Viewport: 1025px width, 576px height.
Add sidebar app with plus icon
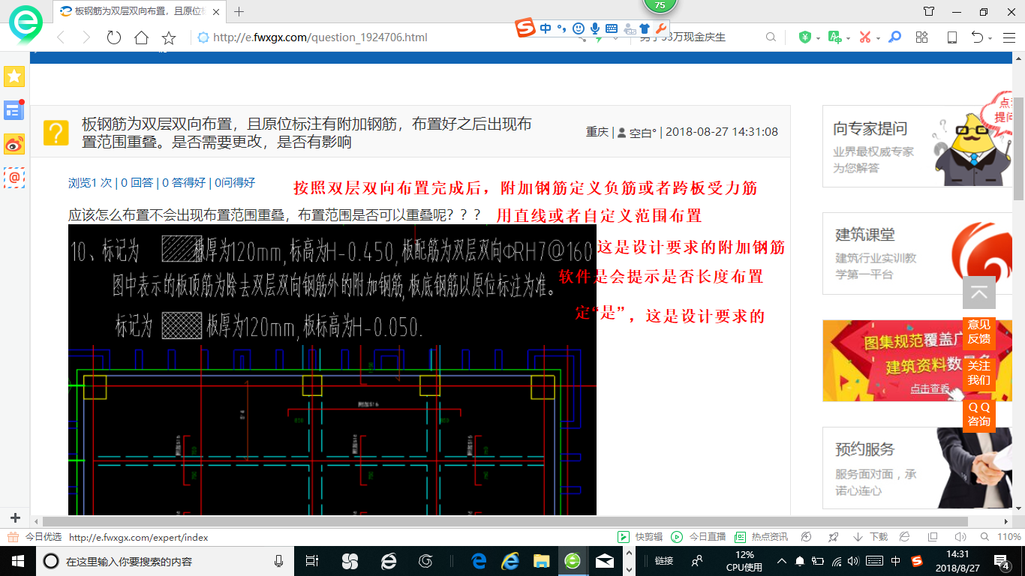(15, 518)
